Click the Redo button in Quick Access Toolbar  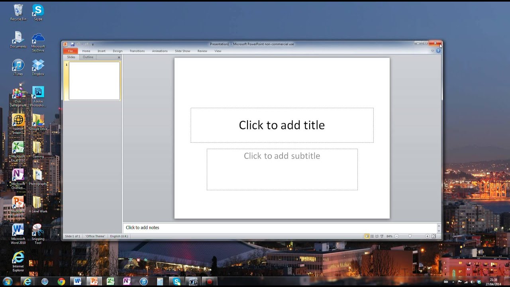click(86, 44)
